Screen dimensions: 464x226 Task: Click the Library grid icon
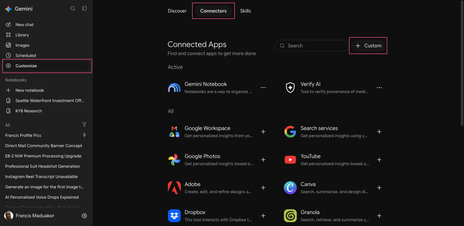(8, 35)
